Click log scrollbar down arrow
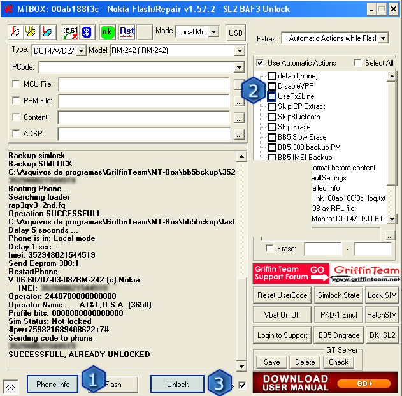Viewport: 402px width, 396px height. pos(241,366)
